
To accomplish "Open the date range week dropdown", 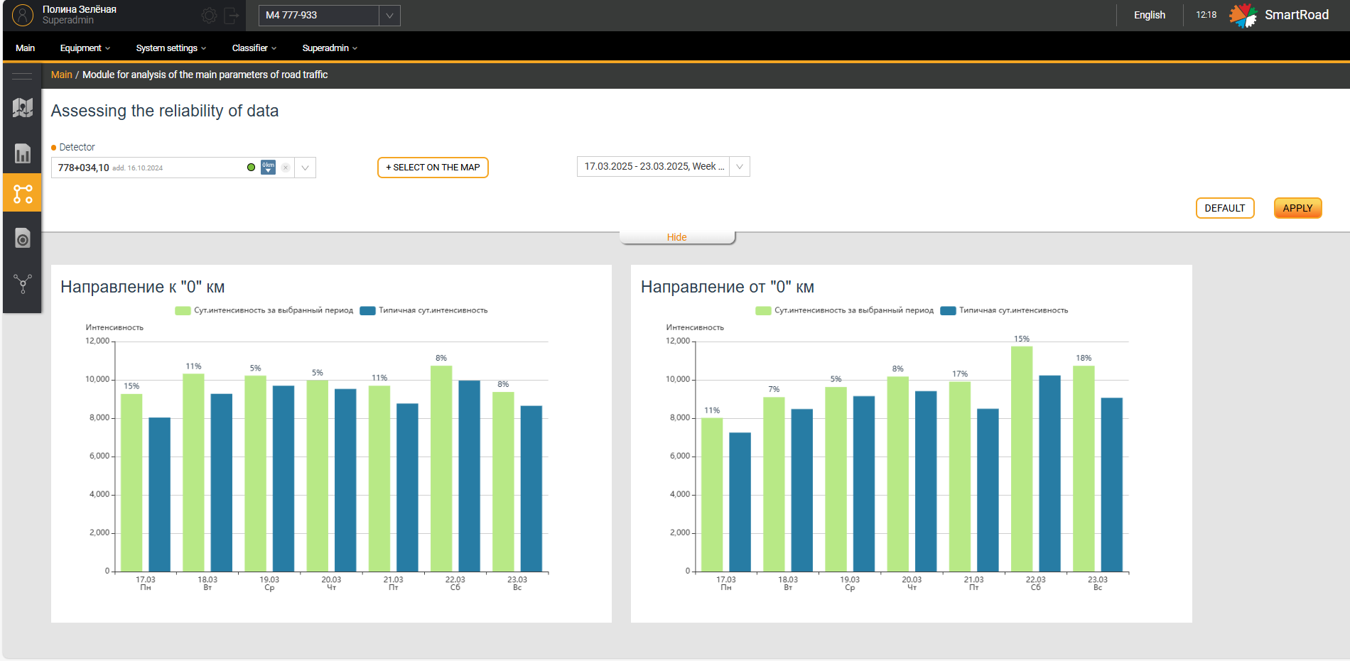I will [x=740, y=167].
